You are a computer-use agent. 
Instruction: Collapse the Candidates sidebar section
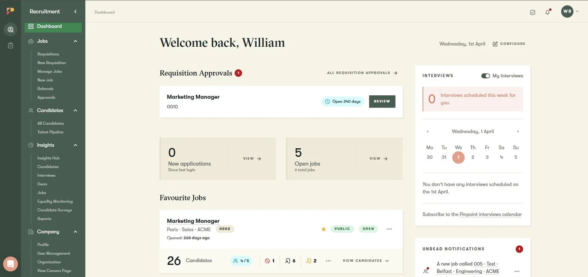pyautogui.click(x=75, y=111)
